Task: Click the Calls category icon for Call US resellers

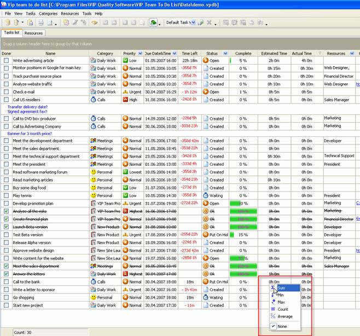Action: tap(93, 100)
